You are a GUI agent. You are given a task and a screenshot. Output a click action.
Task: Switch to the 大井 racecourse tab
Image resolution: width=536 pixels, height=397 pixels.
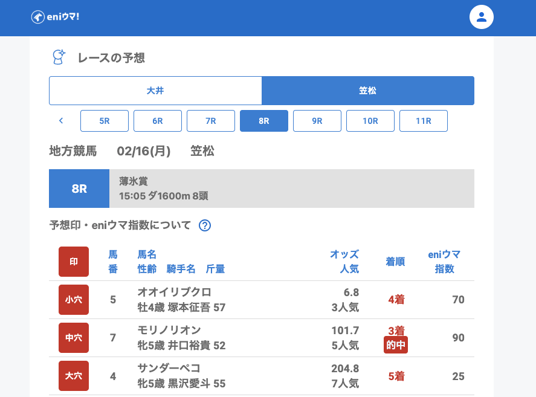(x=155, y=91)
